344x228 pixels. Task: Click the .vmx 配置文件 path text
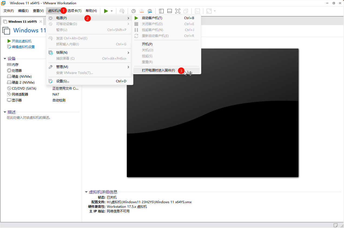tap(149, 202)
